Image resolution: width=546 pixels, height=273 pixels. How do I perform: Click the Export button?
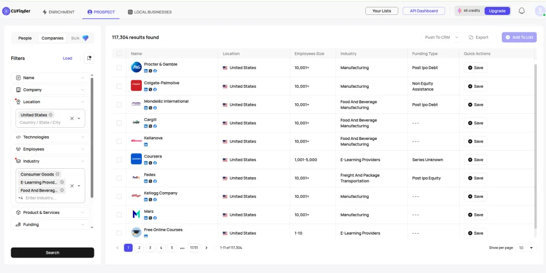click(x=479, y=37)
